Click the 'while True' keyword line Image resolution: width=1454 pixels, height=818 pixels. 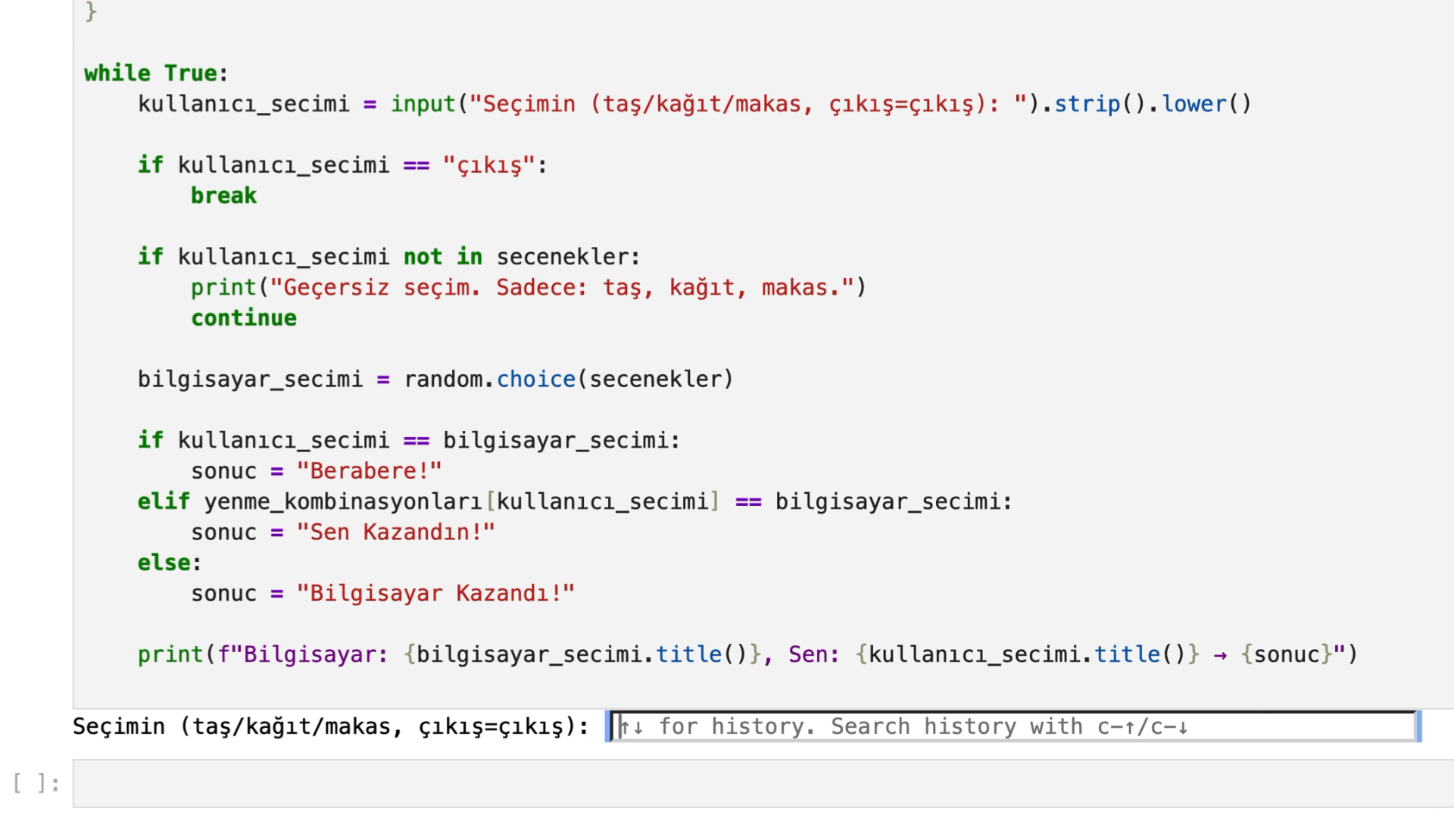[155, 73]
